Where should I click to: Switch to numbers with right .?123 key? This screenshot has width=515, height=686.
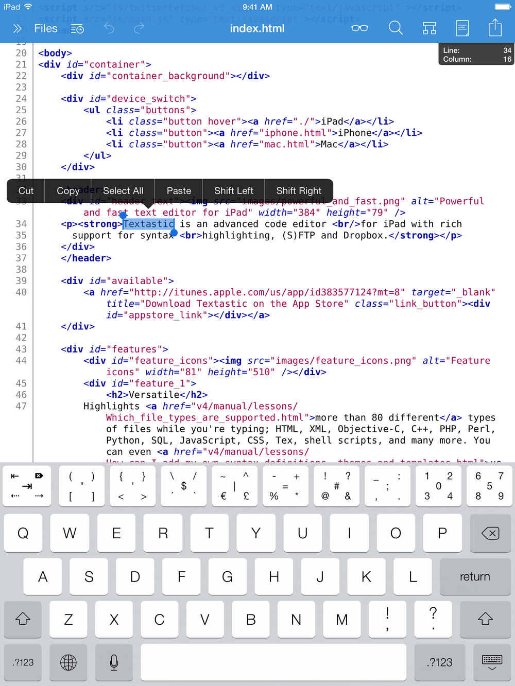pyautogui.click(x=439, y=662)
